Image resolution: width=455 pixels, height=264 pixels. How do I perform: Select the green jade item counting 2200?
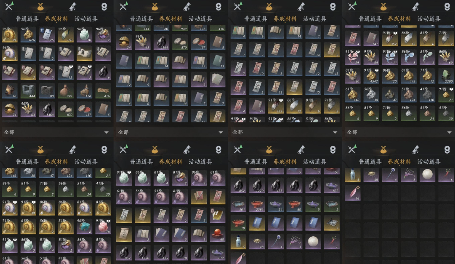(446, 76)
